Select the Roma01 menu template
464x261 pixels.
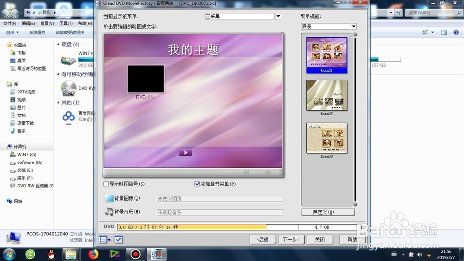(x=327, y=55)
